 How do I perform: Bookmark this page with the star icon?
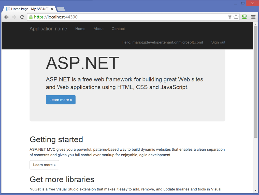pos(236,17)
